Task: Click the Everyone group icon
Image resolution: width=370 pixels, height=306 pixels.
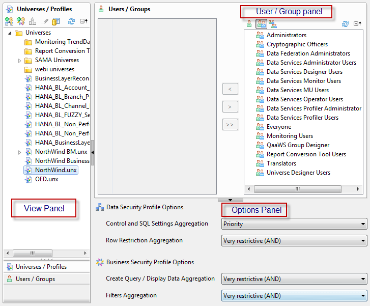Action: click(260, 127)
